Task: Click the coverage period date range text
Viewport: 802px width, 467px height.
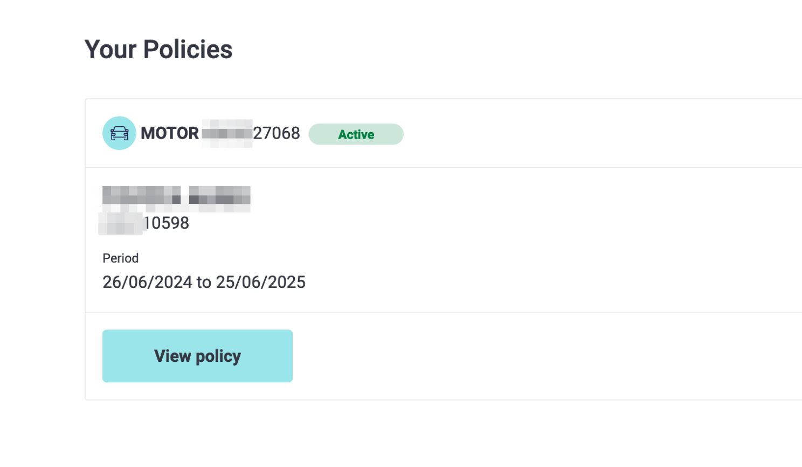Action: pos(204,281)
